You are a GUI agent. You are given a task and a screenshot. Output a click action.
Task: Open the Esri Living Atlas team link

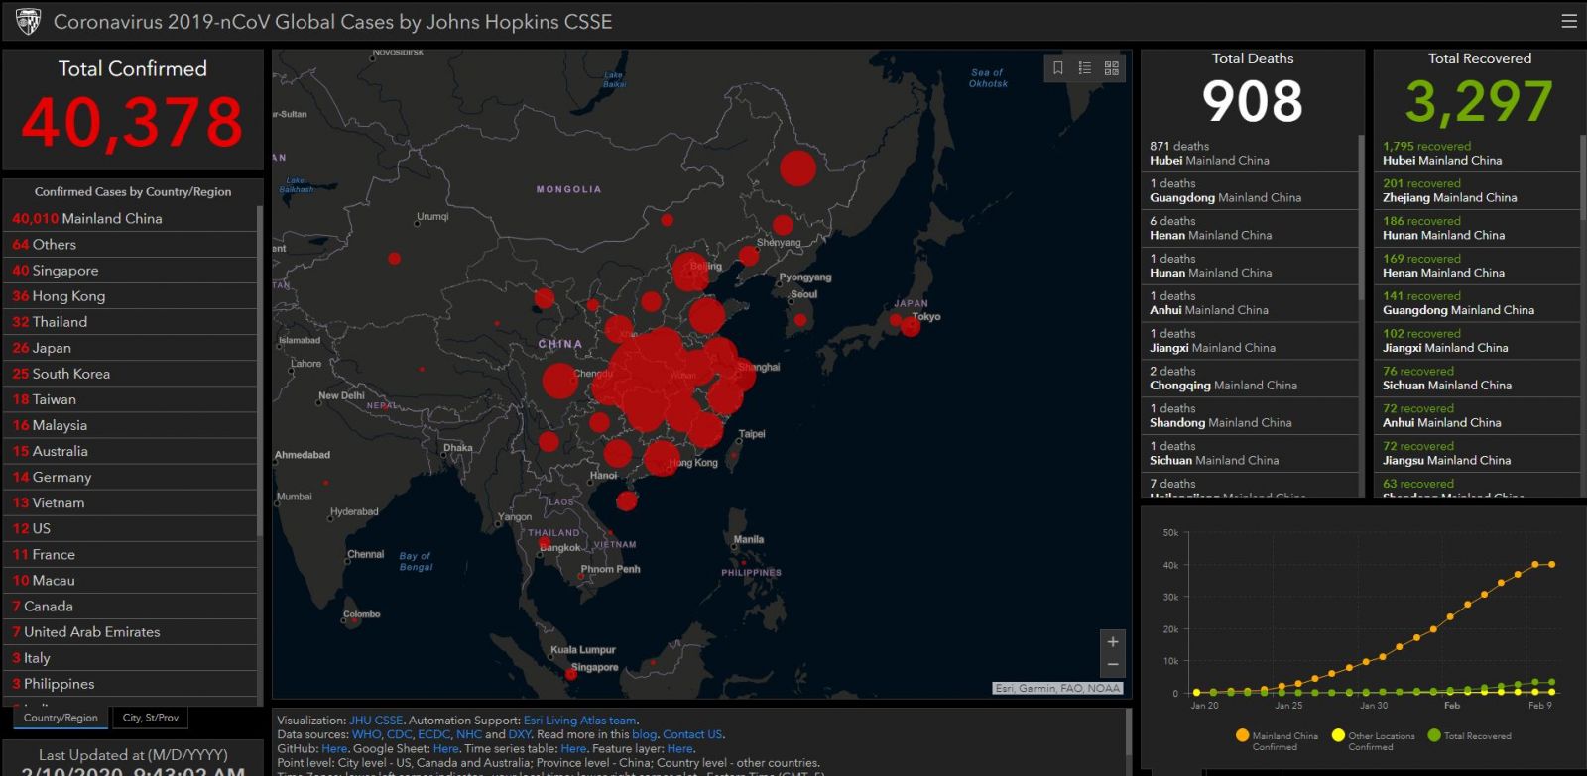tap(579, 721)
